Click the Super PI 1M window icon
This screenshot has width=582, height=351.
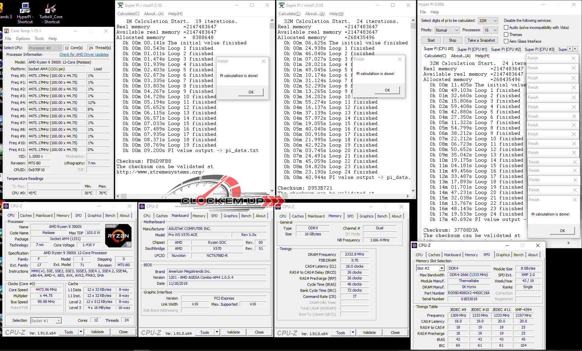click(120, 5)
